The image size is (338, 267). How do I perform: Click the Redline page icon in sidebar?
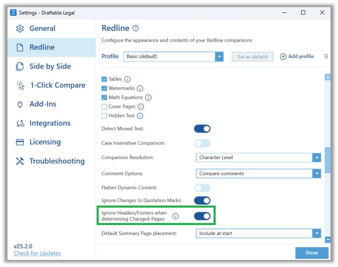(x=20, y=47)
